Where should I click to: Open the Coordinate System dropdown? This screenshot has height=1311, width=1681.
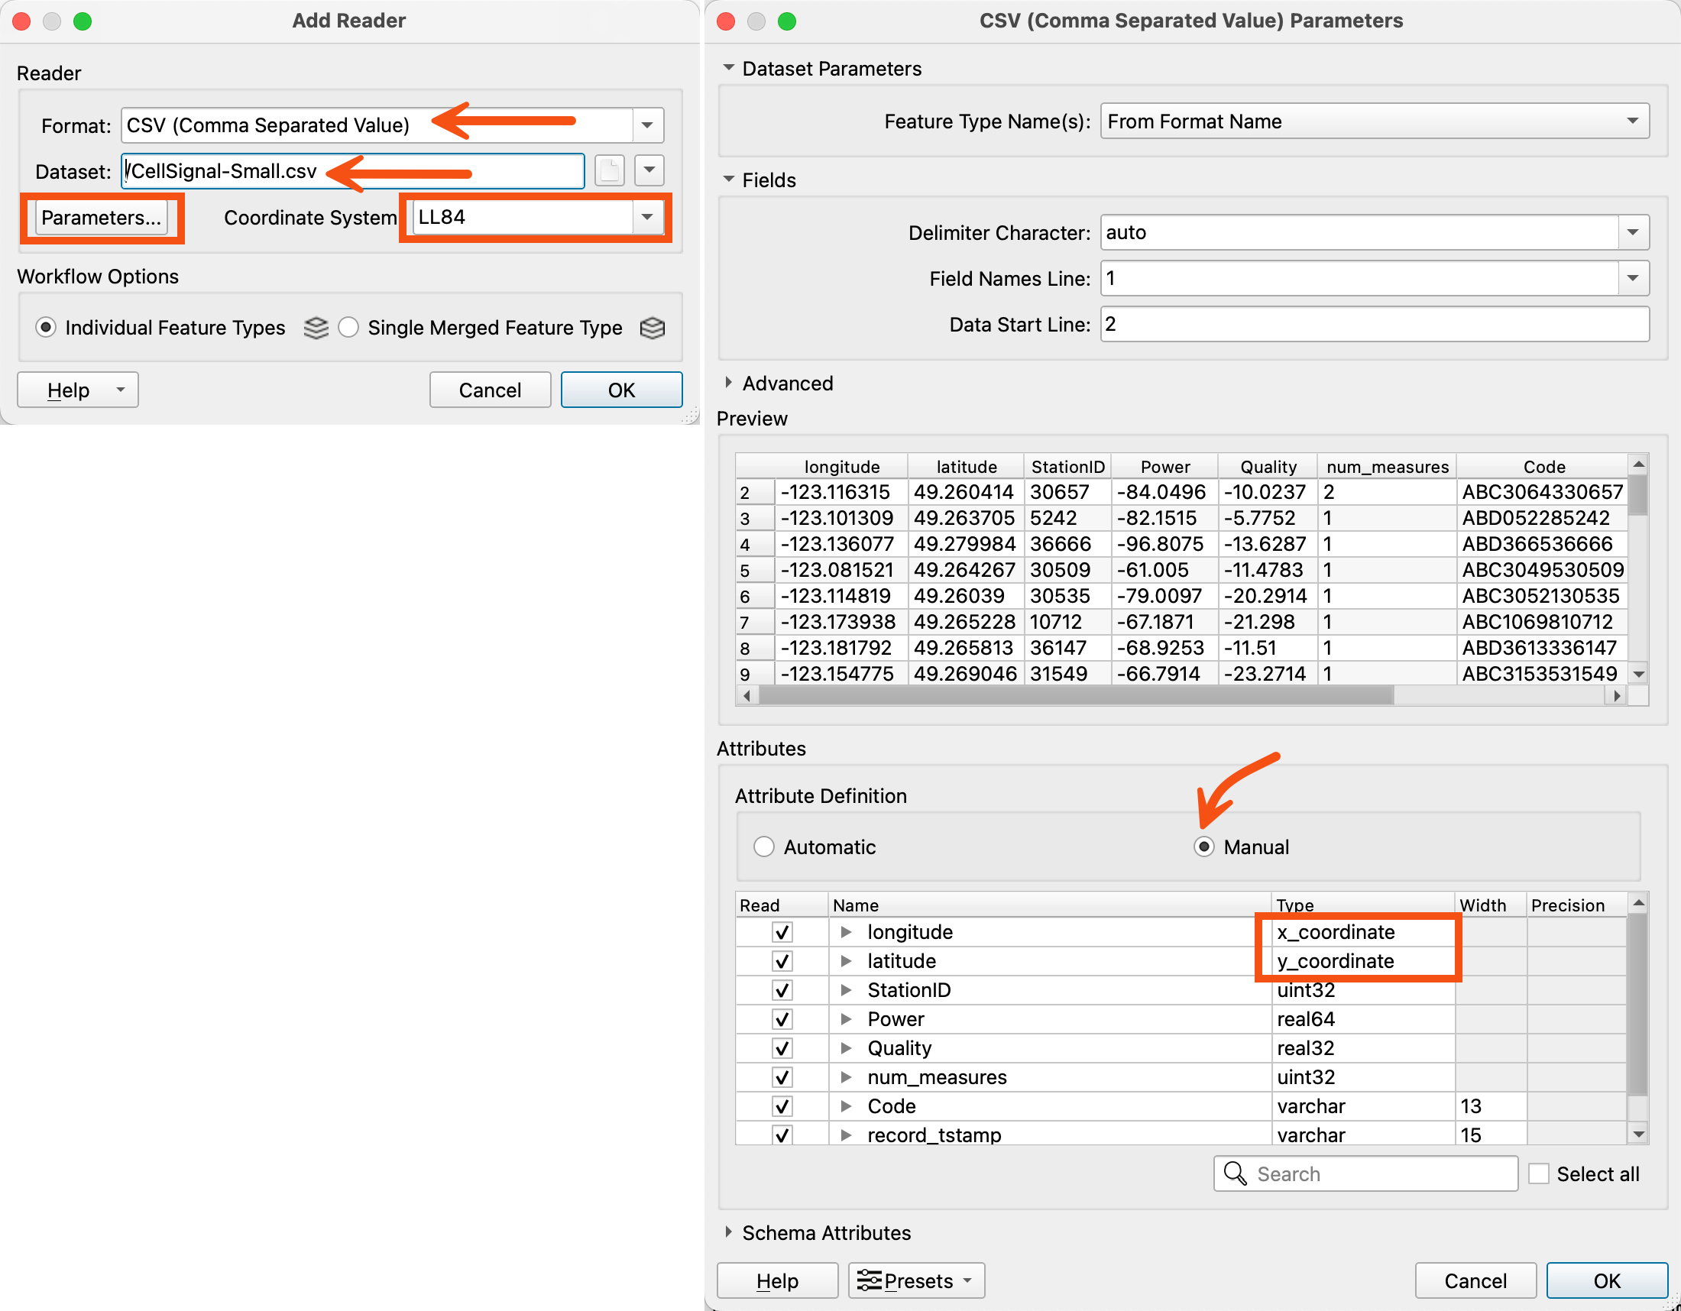pyautogui.click(x=647, y=217)
